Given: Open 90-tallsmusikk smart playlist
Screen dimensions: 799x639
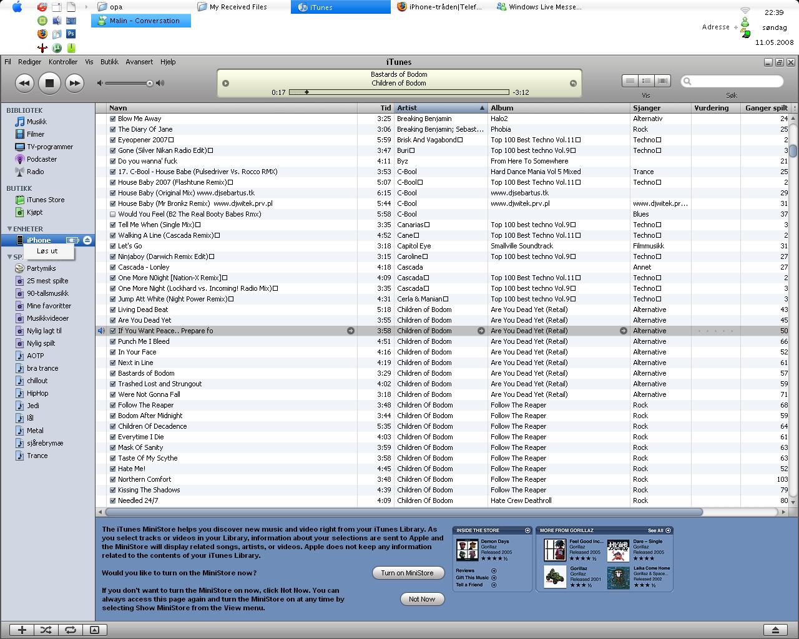Looking at the screenshot, I should [x=47, y=293].
